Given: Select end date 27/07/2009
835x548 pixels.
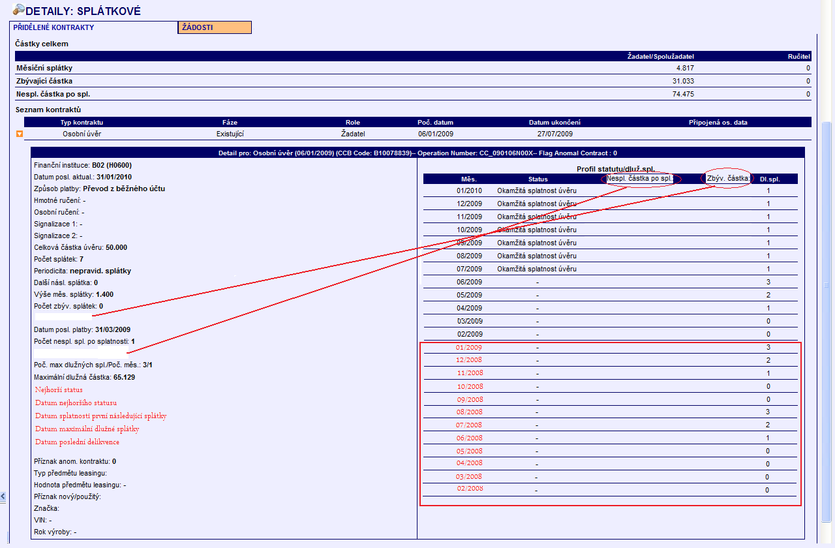Looking at the screenshot, I should (x=555, y=134).
